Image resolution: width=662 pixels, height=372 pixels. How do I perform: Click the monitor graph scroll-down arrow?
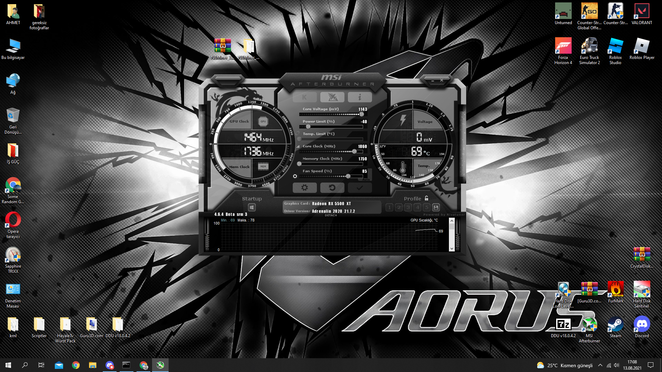tap(452, 248)
